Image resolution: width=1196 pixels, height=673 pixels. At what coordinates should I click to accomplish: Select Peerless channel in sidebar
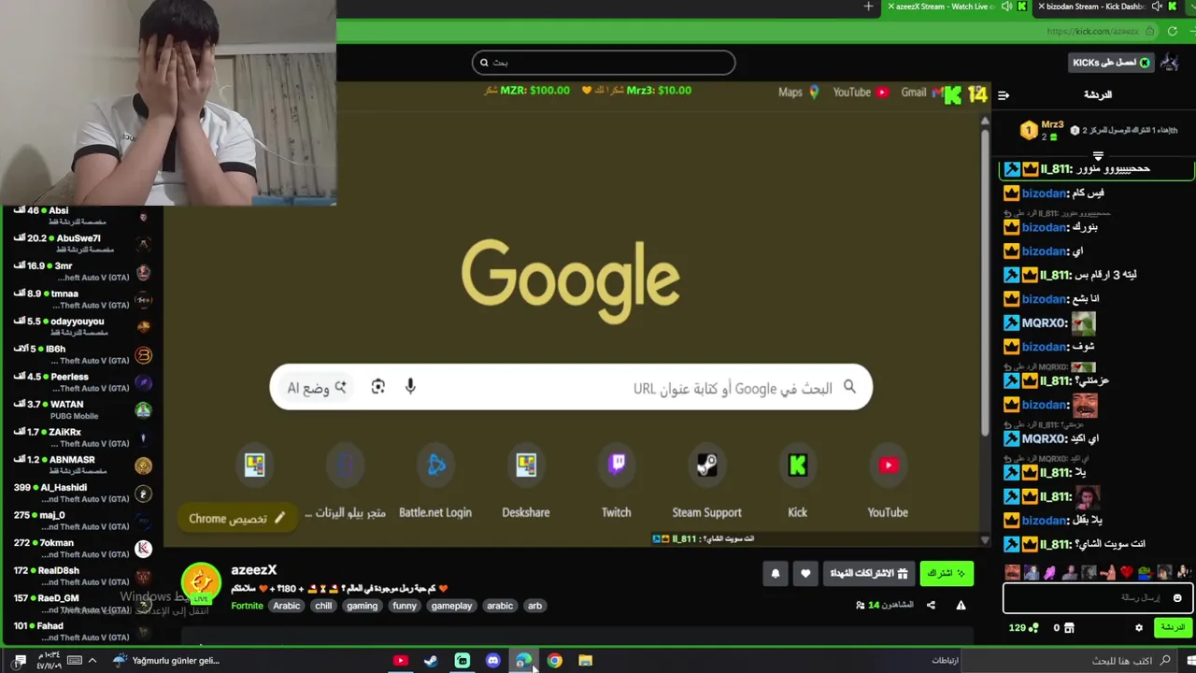click(82, 382)
